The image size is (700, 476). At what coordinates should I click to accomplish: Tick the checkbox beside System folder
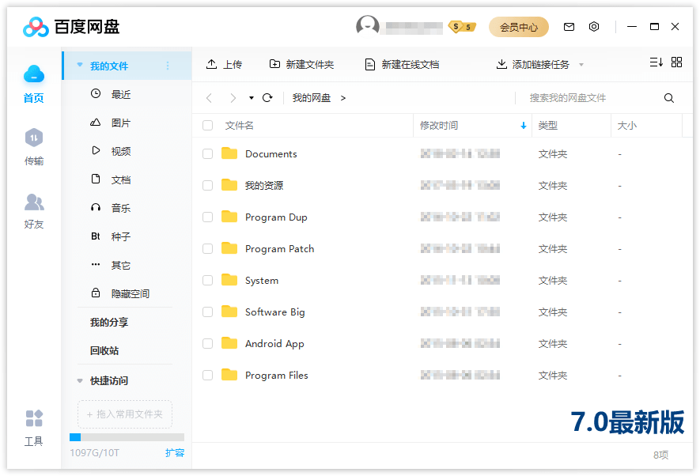(x=207, y=280)
